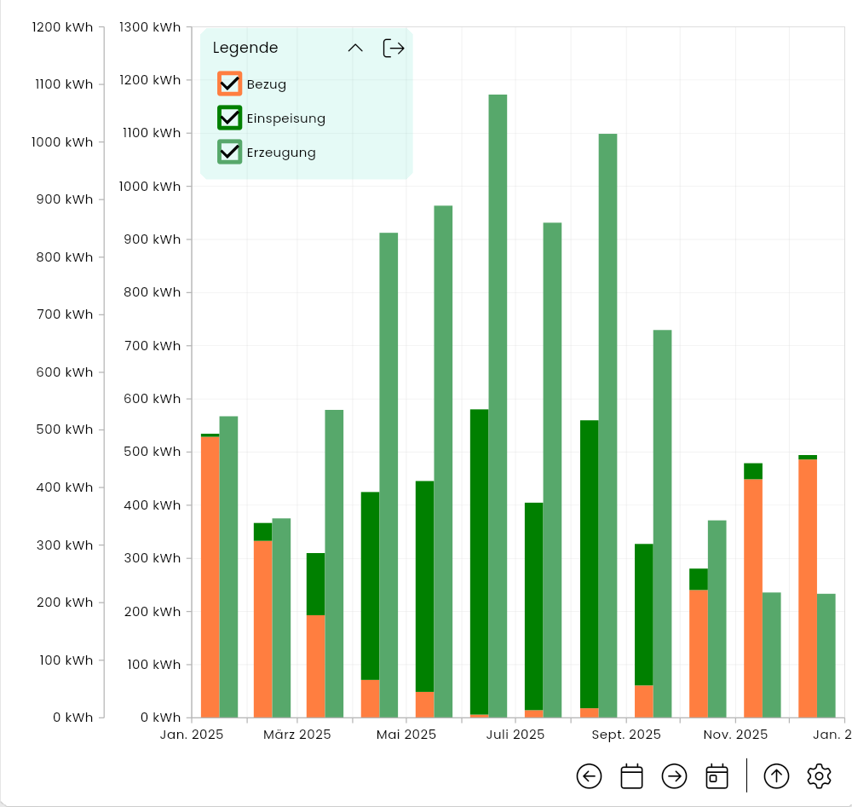
Task: Click the Juli 2025 axis label
Action: [515, 735]
